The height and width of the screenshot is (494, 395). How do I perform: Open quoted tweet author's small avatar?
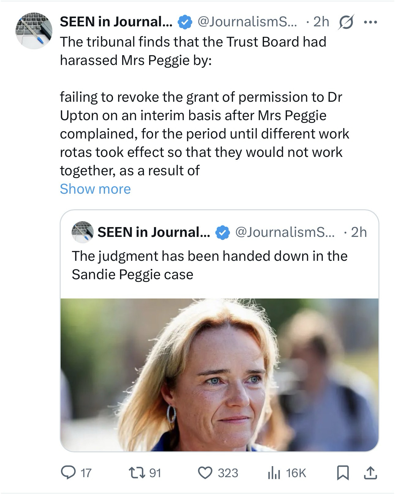pos(82,232)
